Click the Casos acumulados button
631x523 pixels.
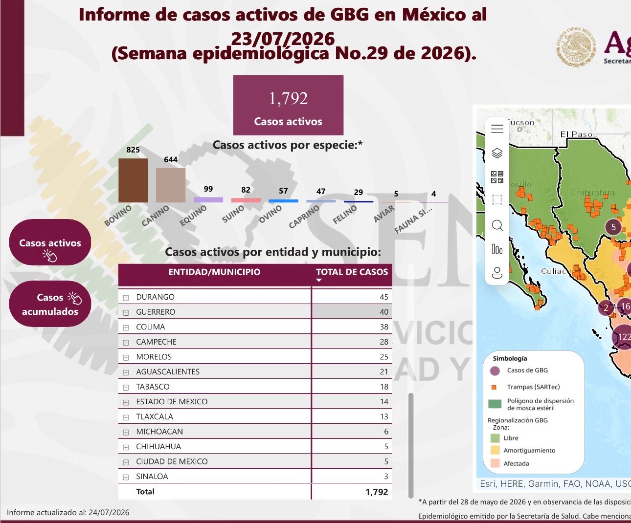[x=50, y=304]
